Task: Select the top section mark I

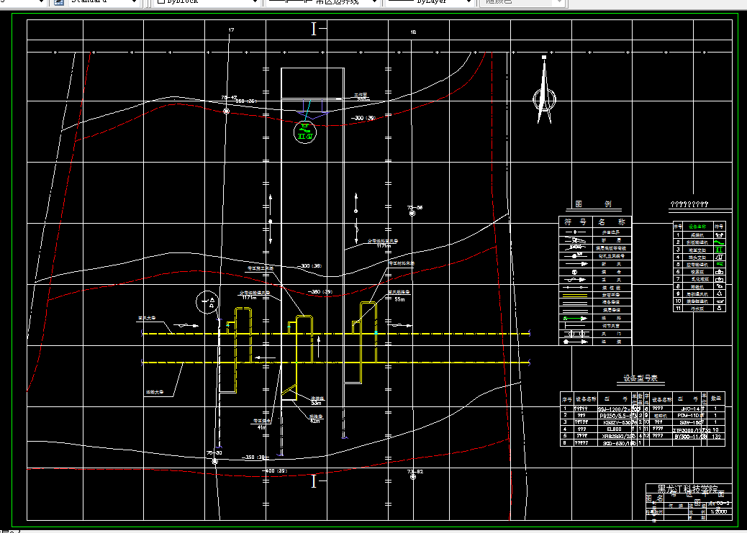Action: pyautogui.click(x=314, y=29)
